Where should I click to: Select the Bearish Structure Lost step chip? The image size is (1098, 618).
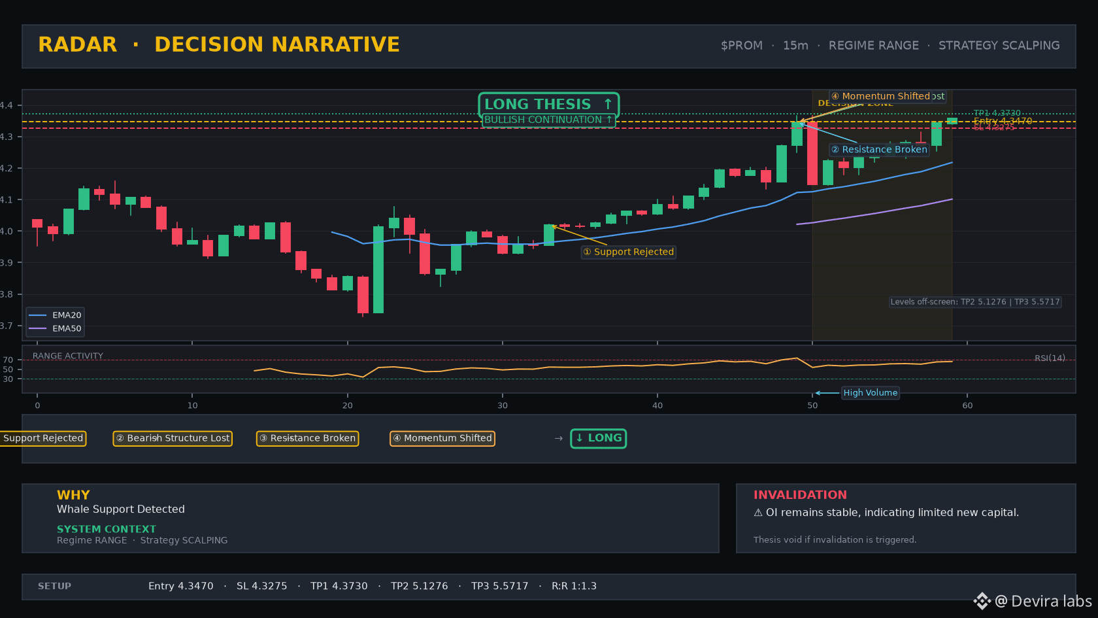point(173,438)
